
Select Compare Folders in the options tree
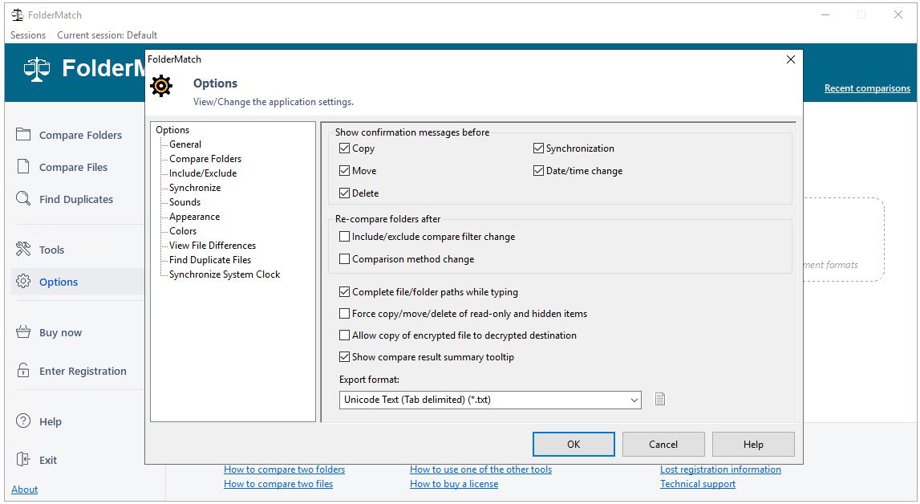tap(205, 159)
